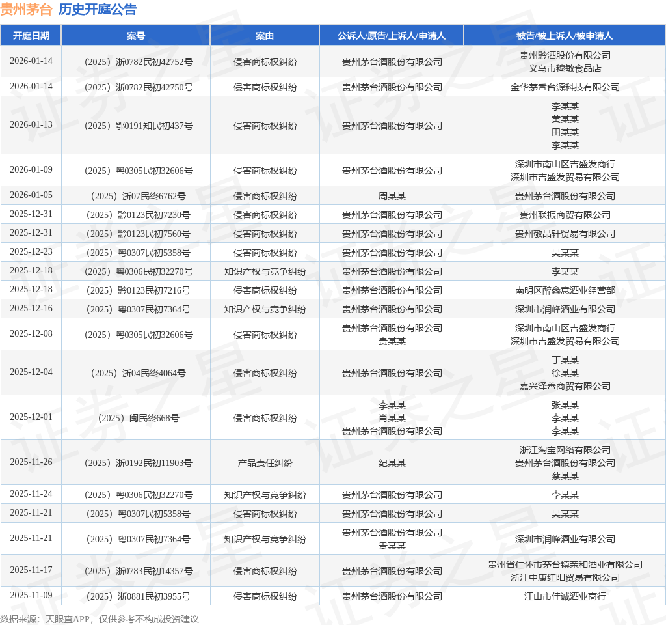Click date 2025-11-24
Image resolution: width=666 pixels, height=625 pixels.
coord(31,494)
